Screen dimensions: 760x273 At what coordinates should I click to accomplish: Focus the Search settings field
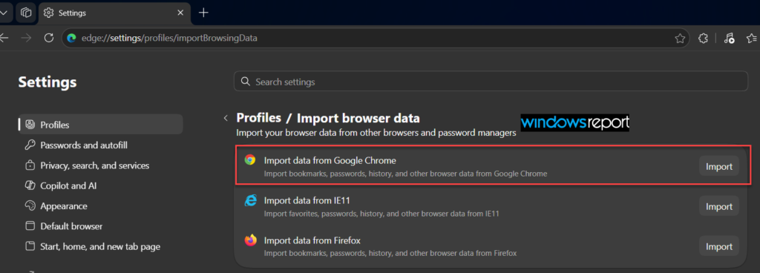click(491, 82)
